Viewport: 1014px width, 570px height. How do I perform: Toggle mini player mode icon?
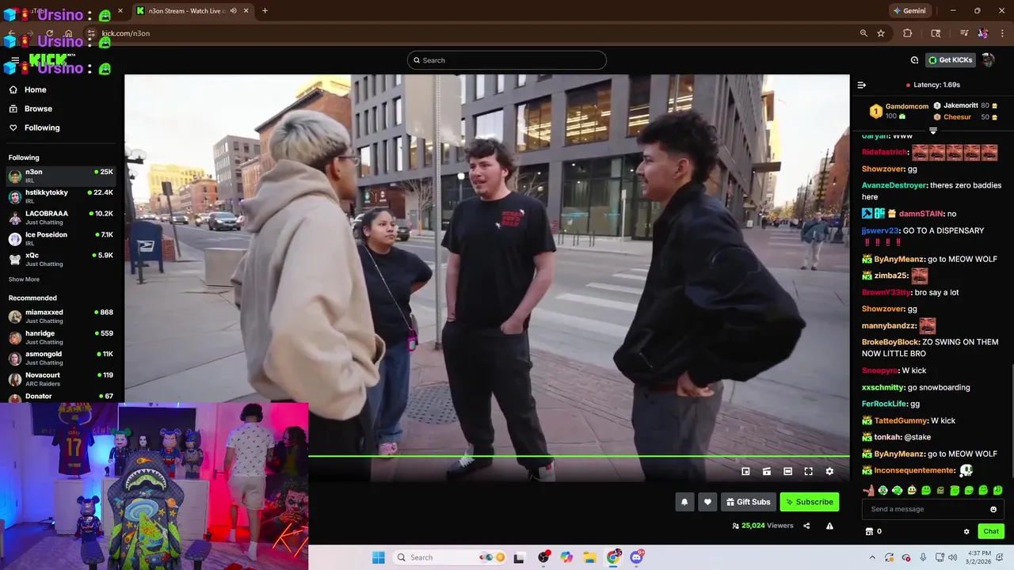[x=745, y=471]
